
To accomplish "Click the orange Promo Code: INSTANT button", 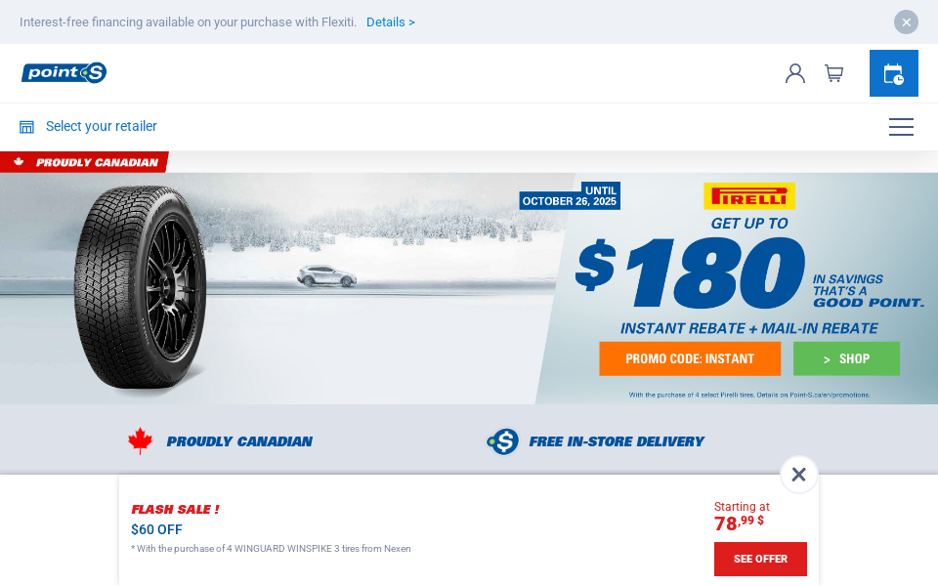I will click(690, 358).
